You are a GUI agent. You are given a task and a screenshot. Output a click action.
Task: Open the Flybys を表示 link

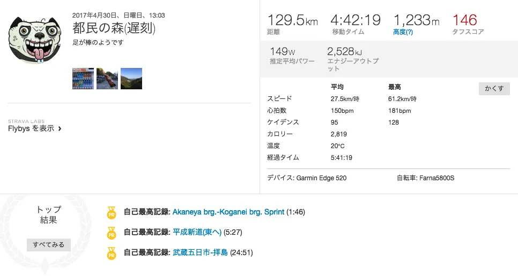(x=31, y=128)
